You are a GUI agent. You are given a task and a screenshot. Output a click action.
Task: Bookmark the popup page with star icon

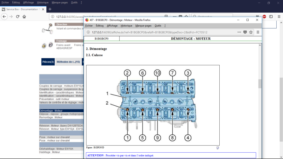[251, 32]
